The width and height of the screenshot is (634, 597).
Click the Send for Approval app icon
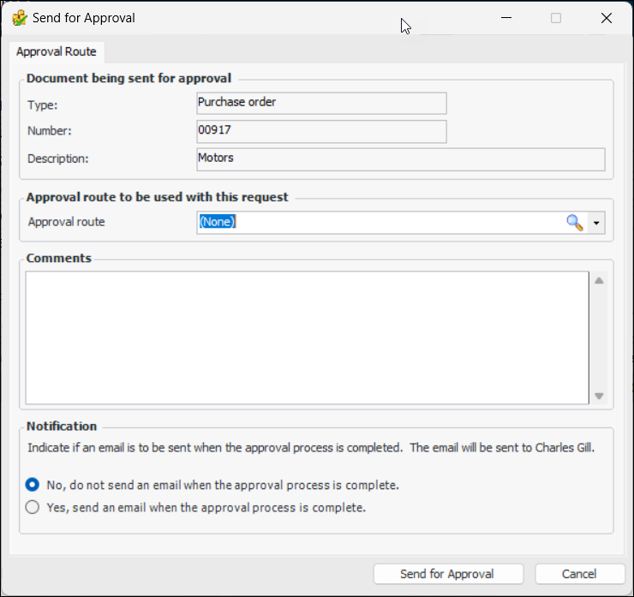pyautogui.click(x=19, y=18)
